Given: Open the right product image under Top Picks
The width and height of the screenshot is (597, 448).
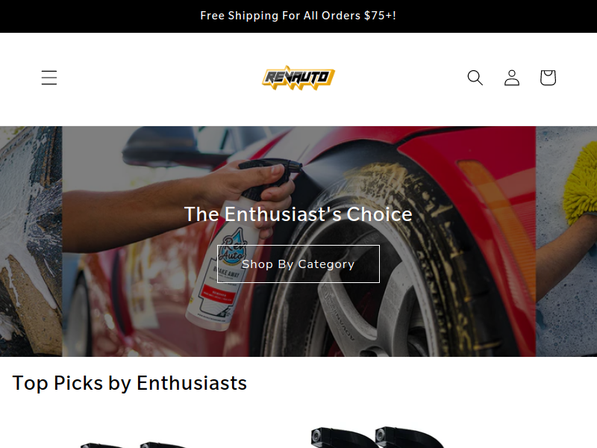Looking at the screenshot, I should pyautogui.click(x=377, y=437).
